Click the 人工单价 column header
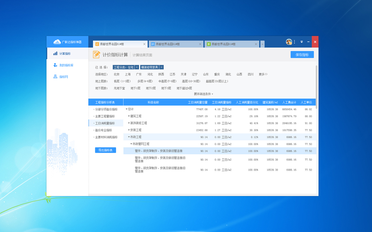 click(306, 102)
